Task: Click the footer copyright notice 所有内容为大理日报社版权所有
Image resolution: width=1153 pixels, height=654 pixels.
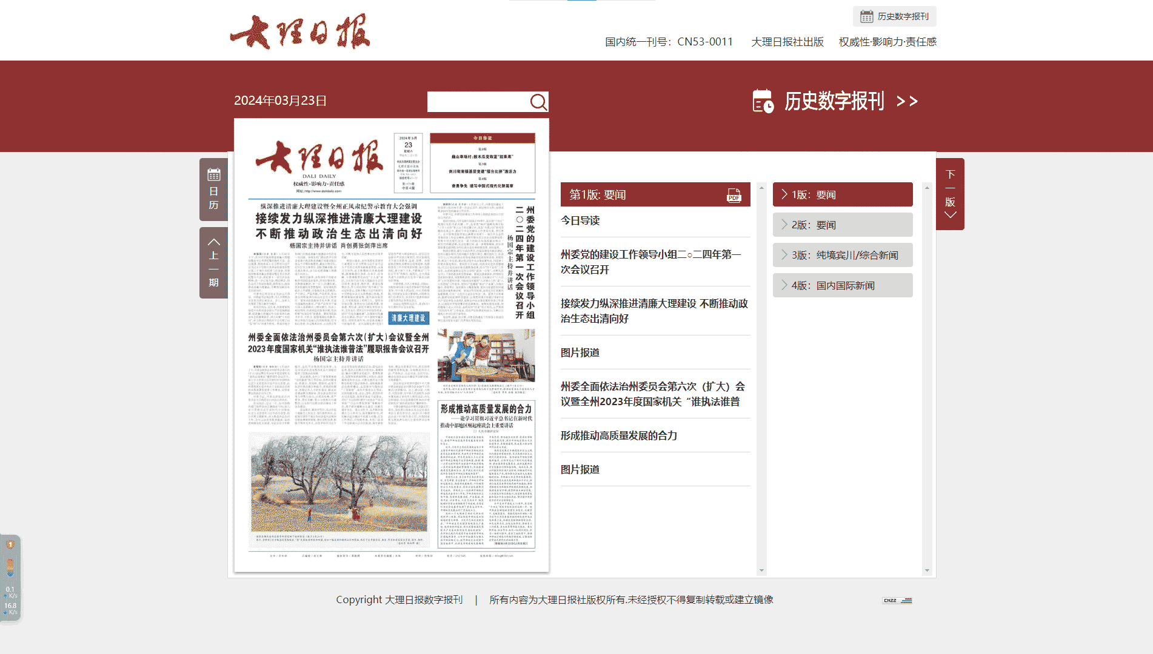Action: pyautogui.click(x=631, y=599)
